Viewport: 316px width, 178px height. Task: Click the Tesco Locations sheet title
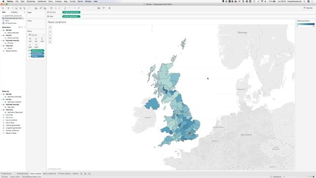click(x=57, y=22)
